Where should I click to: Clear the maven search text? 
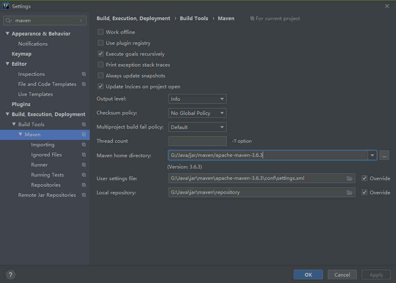coord(81,21)
